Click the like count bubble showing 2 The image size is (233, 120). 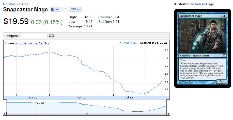pyautogui.click(x=65, y=9)
